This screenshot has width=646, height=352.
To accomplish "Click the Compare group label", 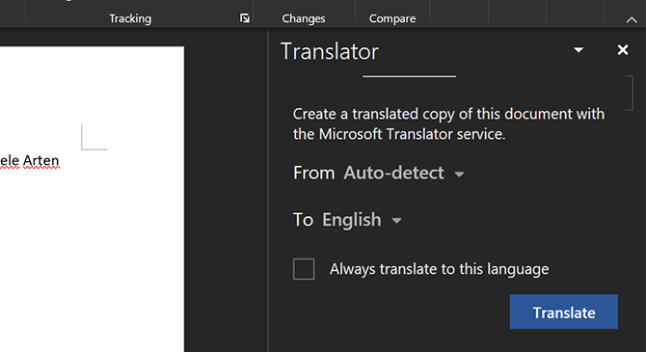I will point(392,18).
